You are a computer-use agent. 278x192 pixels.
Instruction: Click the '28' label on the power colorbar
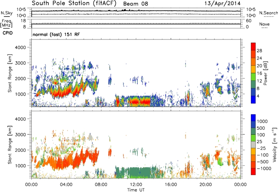tap(259, 51)
